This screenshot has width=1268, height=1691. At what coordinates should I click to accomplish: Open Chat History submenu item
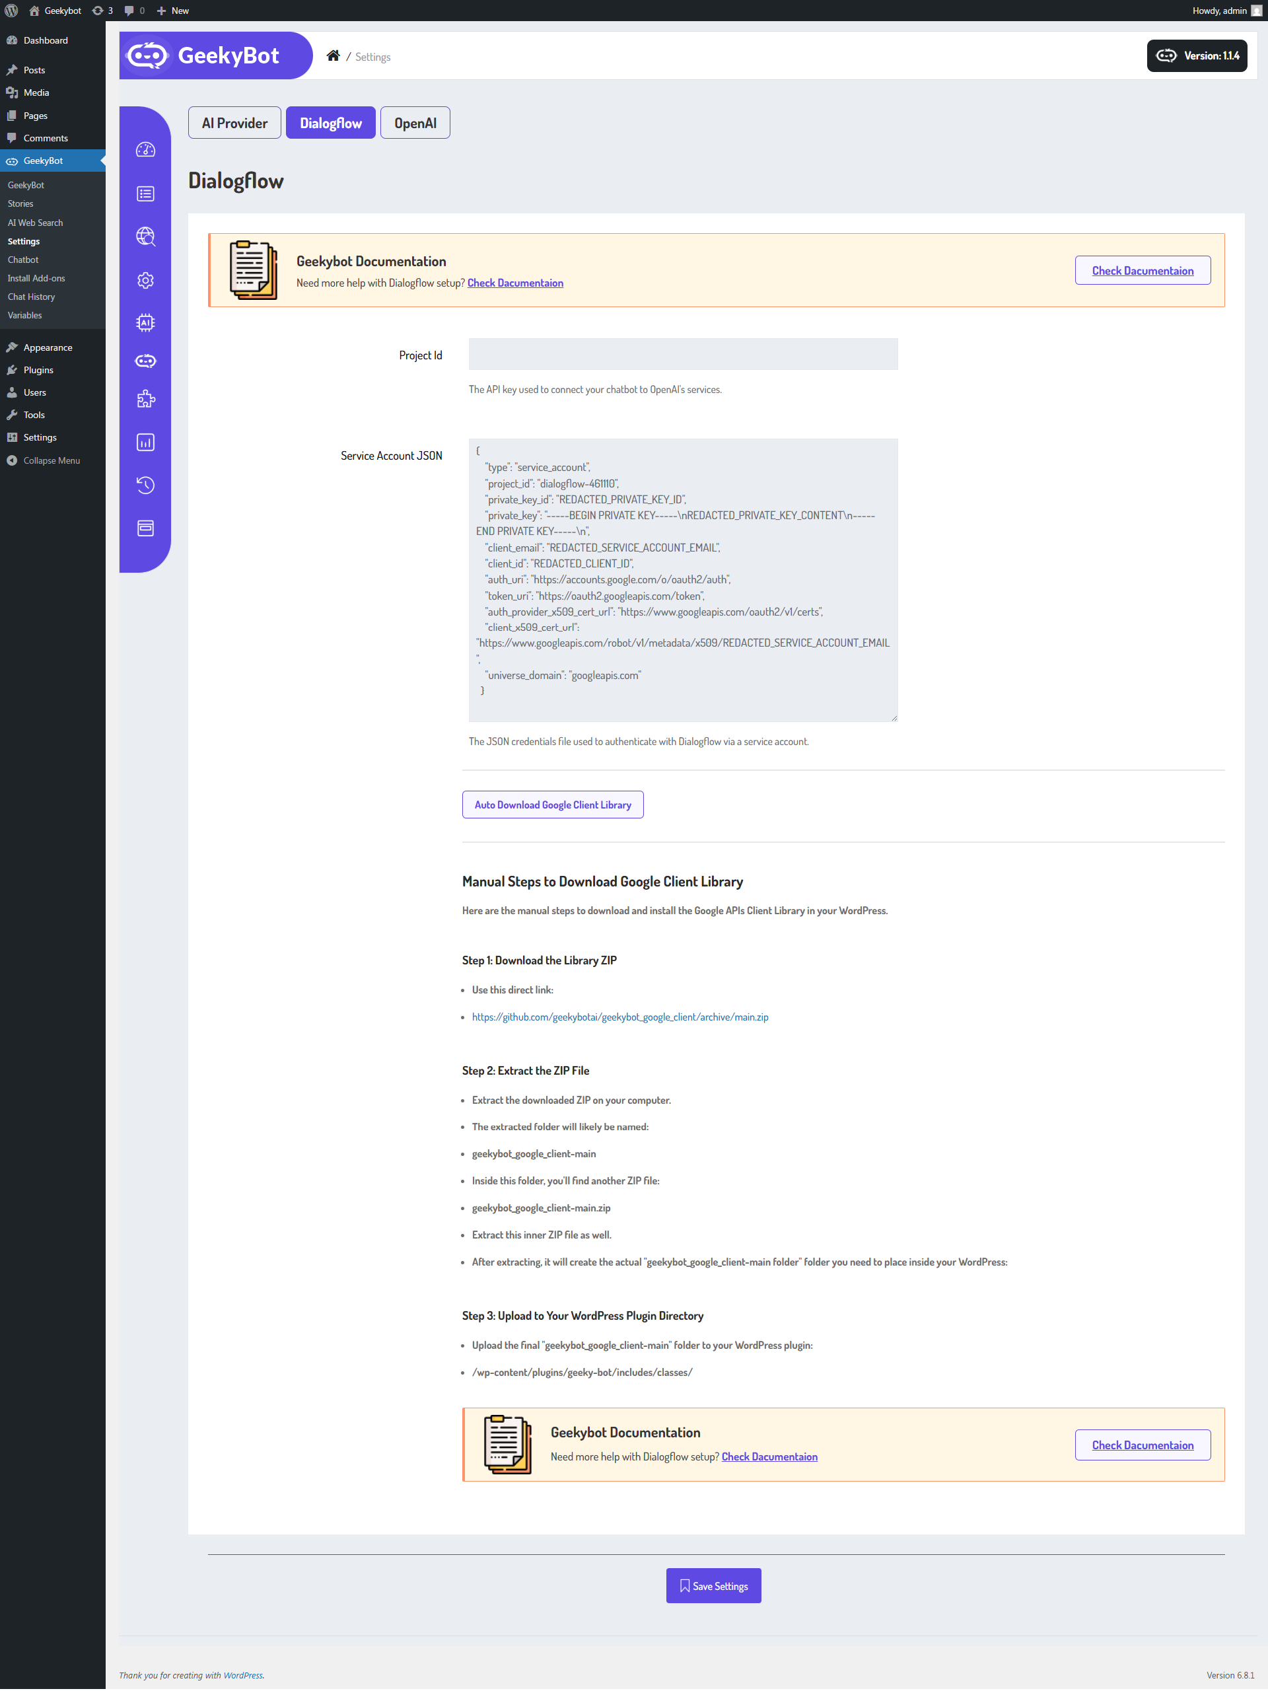point(31,297)
